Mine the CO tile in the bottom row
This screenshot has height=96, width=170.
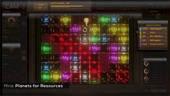pos(56,77)
